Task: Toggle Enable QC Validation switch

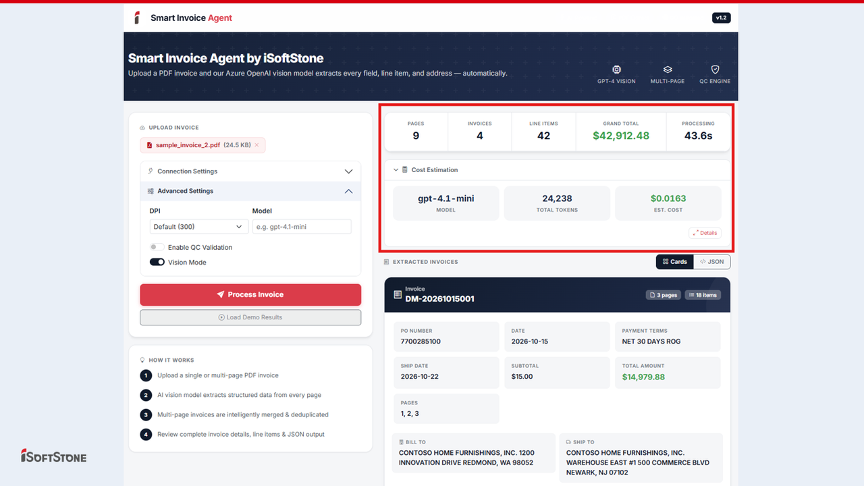Action: tap(157, 247)
